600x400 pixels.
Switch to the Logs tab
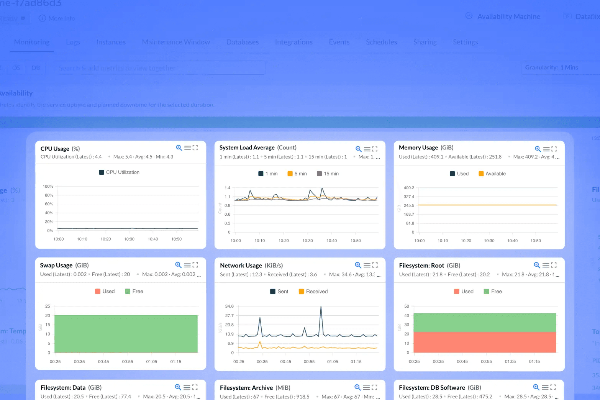(73, 42)
